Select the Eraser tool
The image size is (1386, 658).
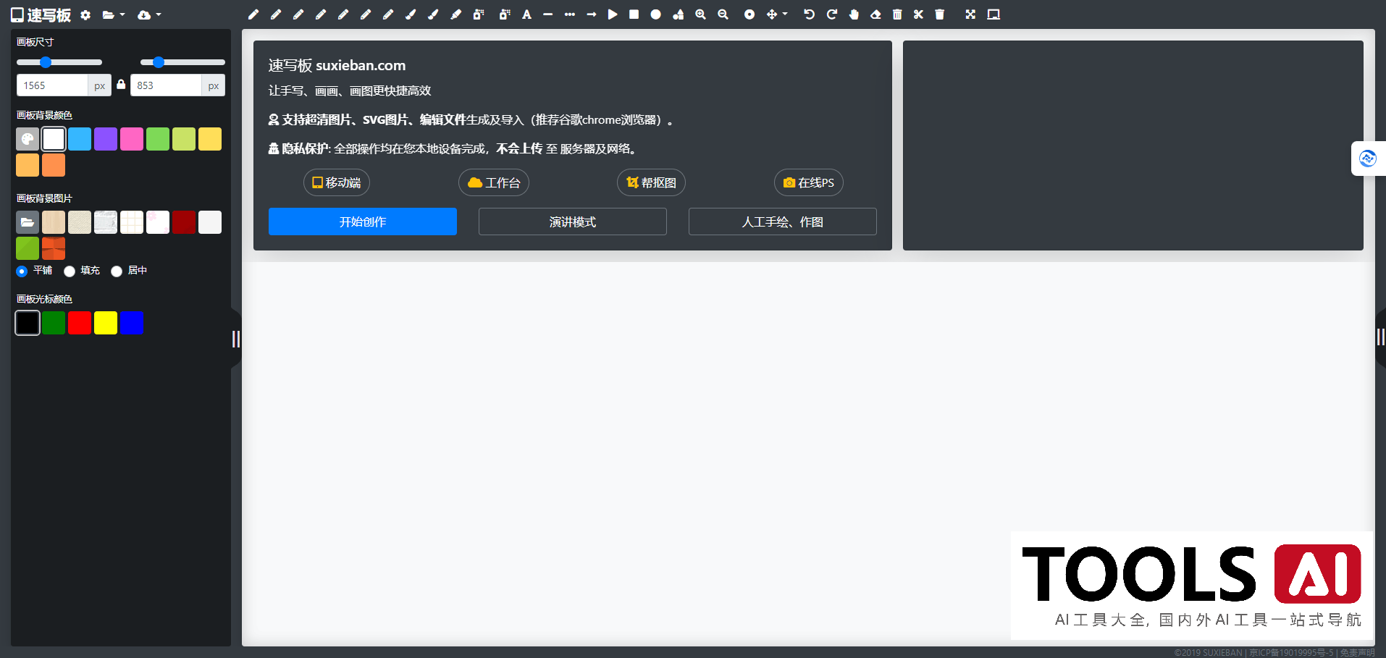[x=875, y=14]
